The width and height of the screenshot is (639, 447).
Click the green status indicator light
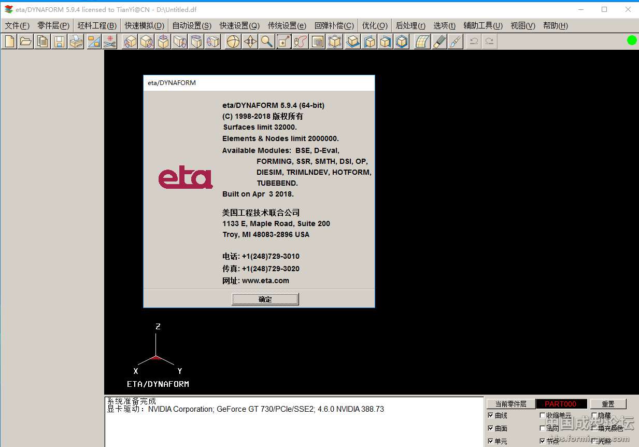coord(632,40)
